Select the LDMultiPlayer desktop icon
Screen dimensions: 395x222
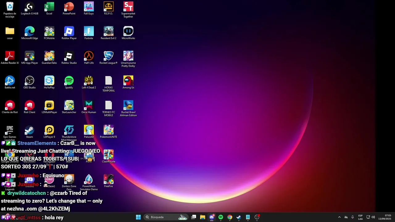click(49, 107)
